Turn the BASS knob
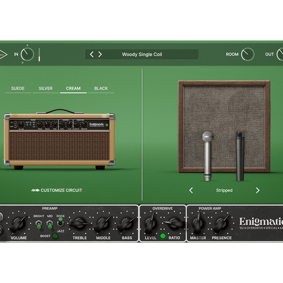The height and width of the screenshot is (283, 283). pyautogui.click(x=127, y=223)
